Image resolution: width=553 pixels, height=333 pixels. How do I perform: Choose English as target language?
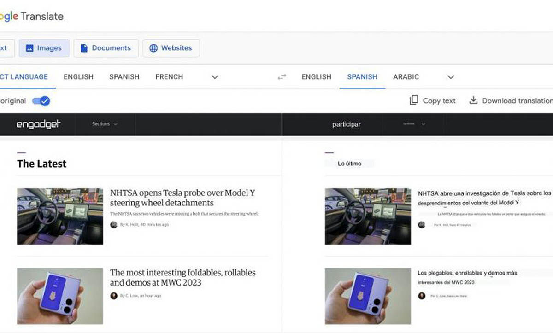316,77
